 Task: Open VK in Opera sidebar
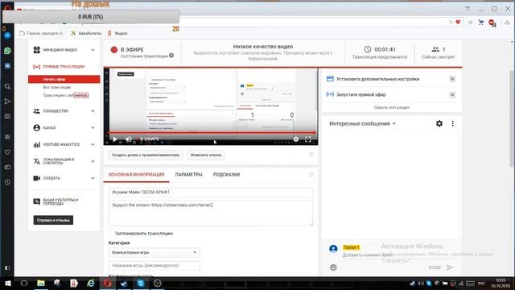(x=7, y=66)
